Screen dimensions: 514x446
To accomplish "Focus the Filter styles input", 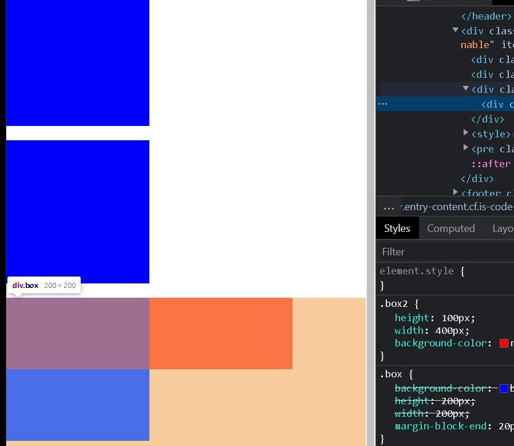I will coord(446,252).
